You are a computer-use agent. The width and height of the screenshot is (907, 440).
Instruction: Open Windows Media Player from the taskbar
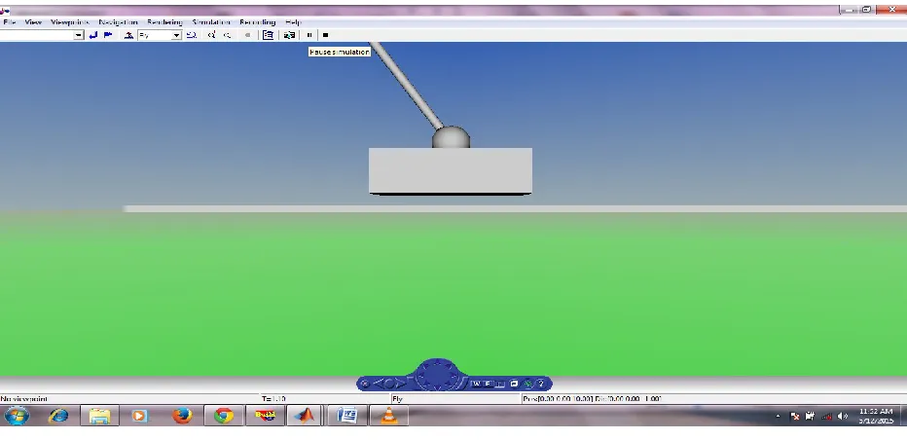[x=139, y=416]
